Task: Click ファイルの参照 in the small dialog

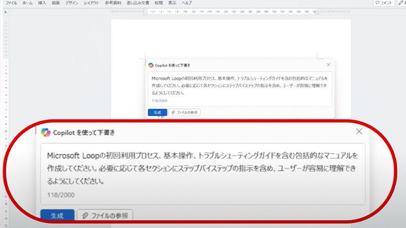Action: [184, 112]
